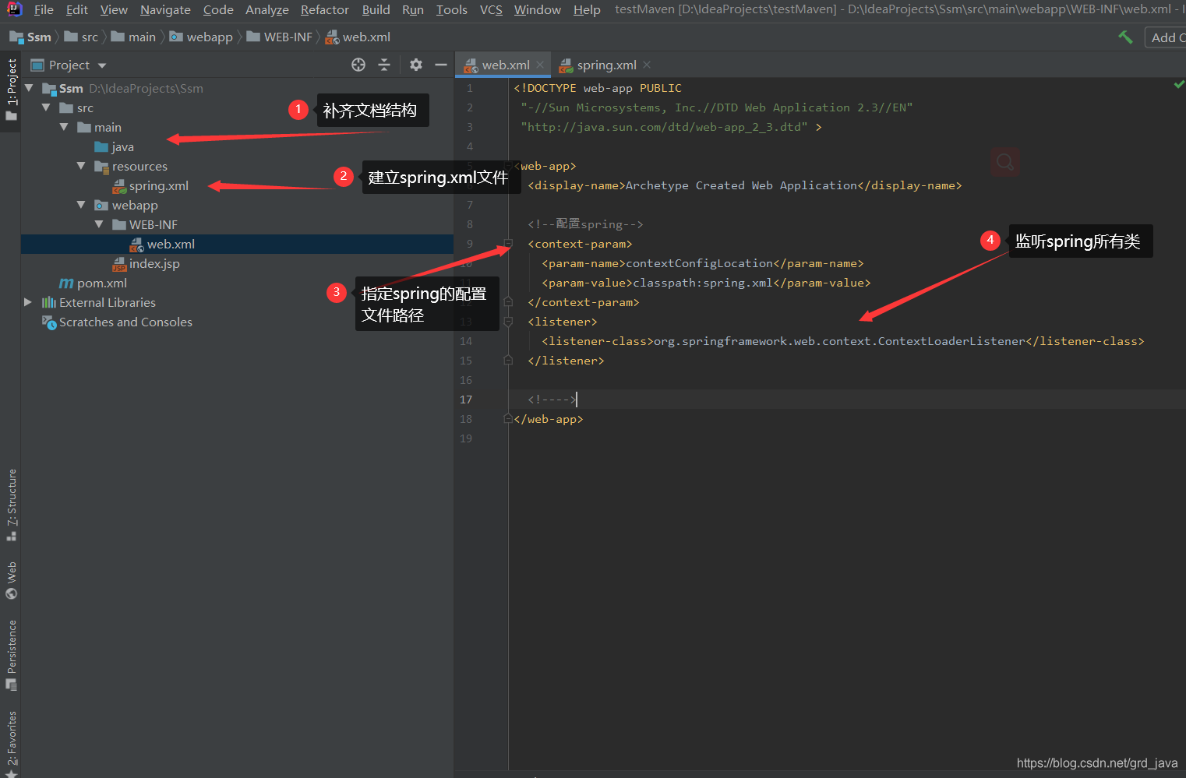Viewport: 1186px width, 778px height.
Task: Click the Add Configuration button
Action: pyautogui.click(x=1166, y=37)
